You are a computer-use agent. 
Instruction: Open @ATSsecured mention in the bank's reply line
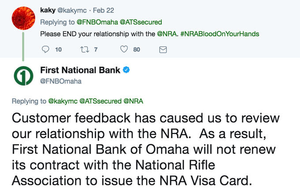tap(101, 101)
